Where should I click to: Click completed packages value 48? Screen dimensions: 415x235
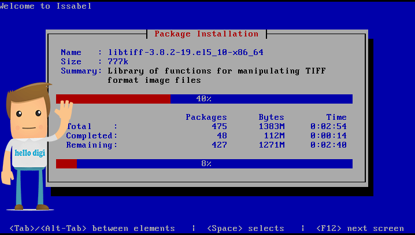pyautogui.click(x=222, y=135)
